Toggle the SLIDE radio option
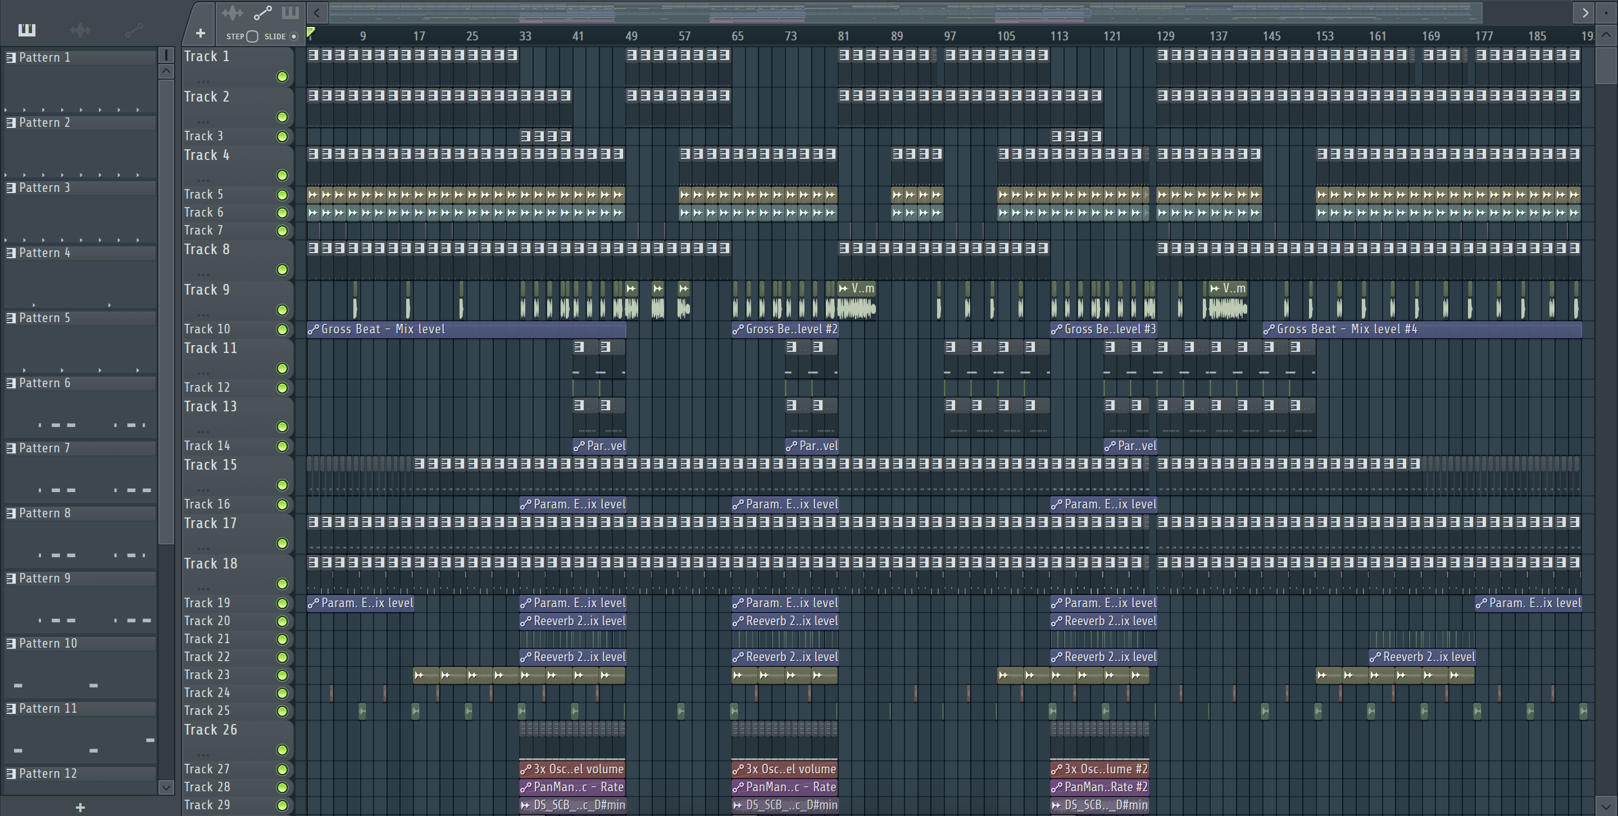This screenshot has width=1618, height=816. pos(293,36)
